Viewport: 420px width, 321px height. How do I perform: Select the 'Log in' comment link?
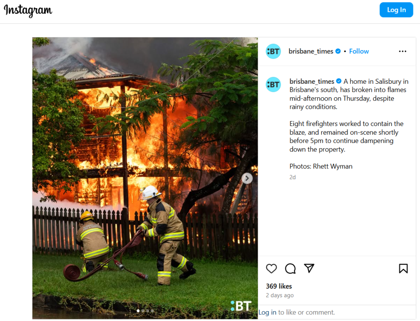[x=267, y=312]
